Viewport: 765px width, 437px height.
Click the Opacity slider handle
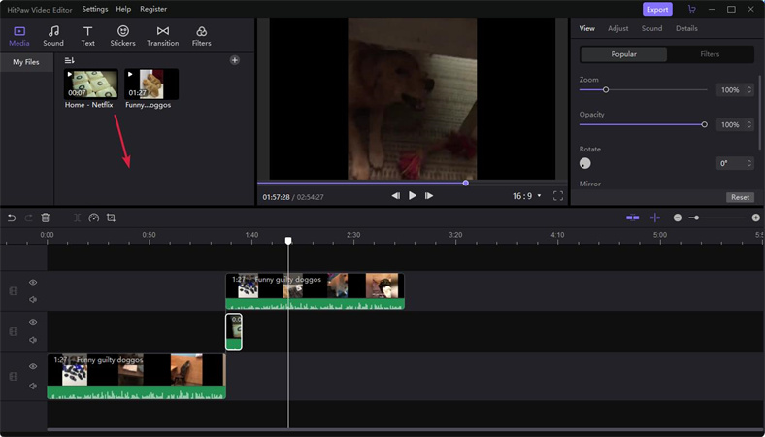pos(704,124)
